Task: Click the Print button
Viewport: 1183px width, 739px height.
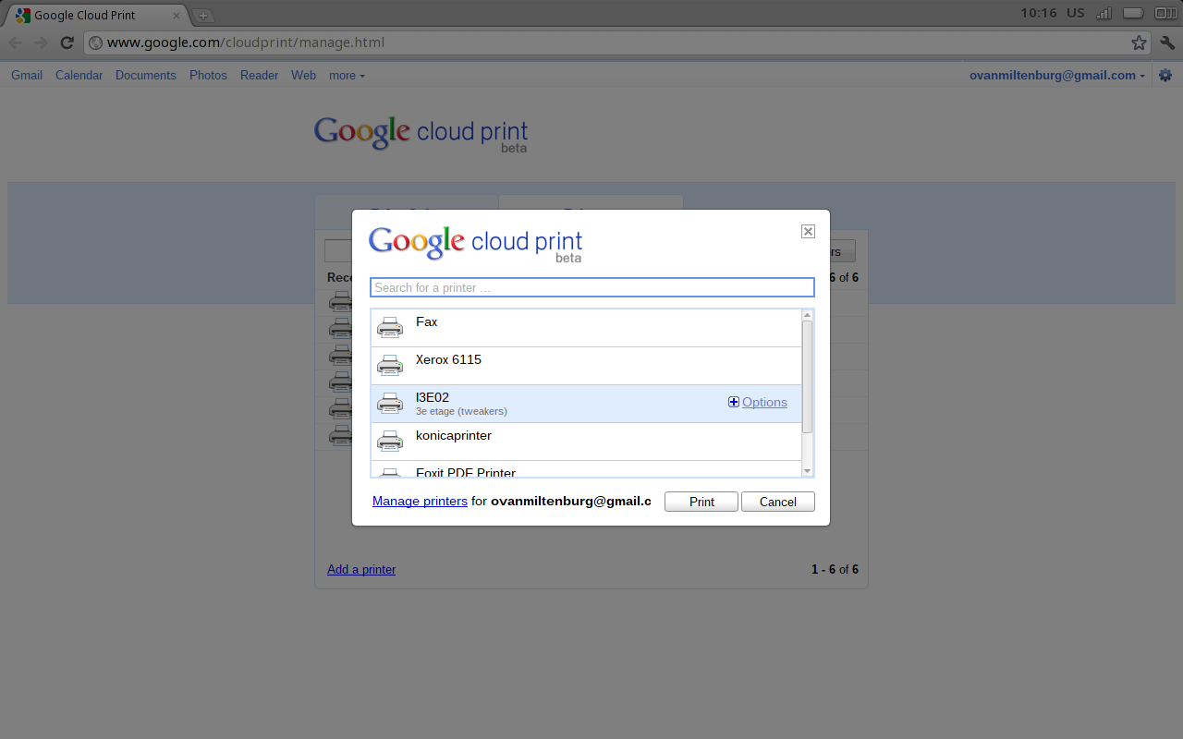Action: pos(701,502)
